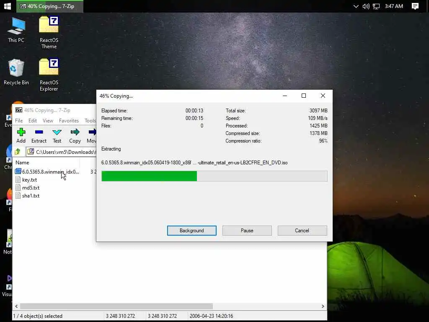This screenshot has height=322, width=429.
Task: Click the Remaining time value 00:00:15
Action: point(194,118)
